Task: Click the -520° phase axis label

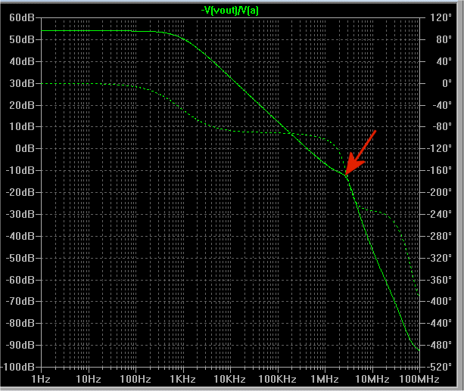Action: [440, 367]
